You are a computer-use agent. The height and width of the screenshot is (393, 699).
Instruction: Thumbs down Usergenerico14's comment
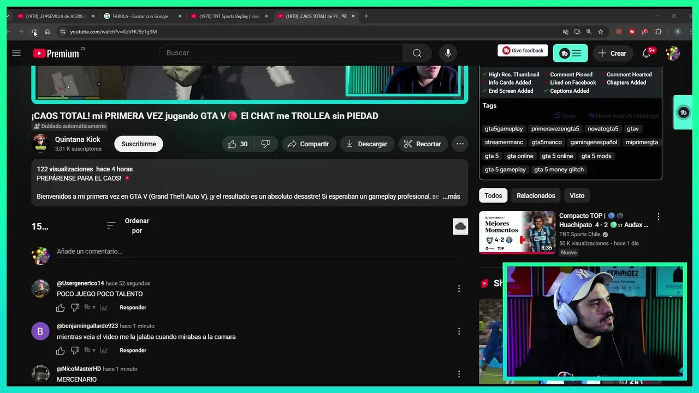75,307
